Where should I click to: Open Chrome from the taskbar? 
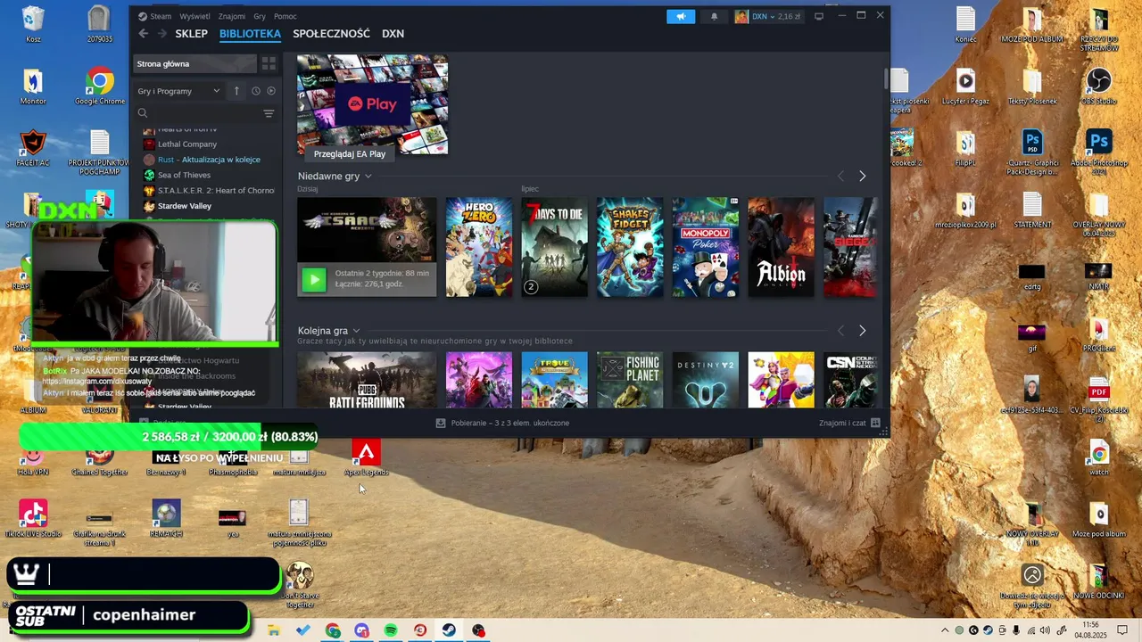[333, 630]
